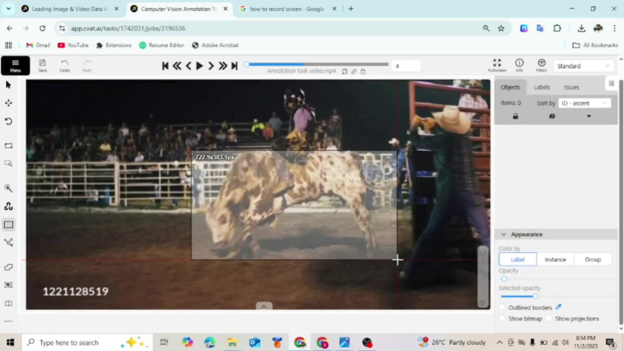Image resolution: width=624 pixels, height=351 pixels.
Task: Enable Show bitmap checkbox
Action: click(x=502, y=319)
